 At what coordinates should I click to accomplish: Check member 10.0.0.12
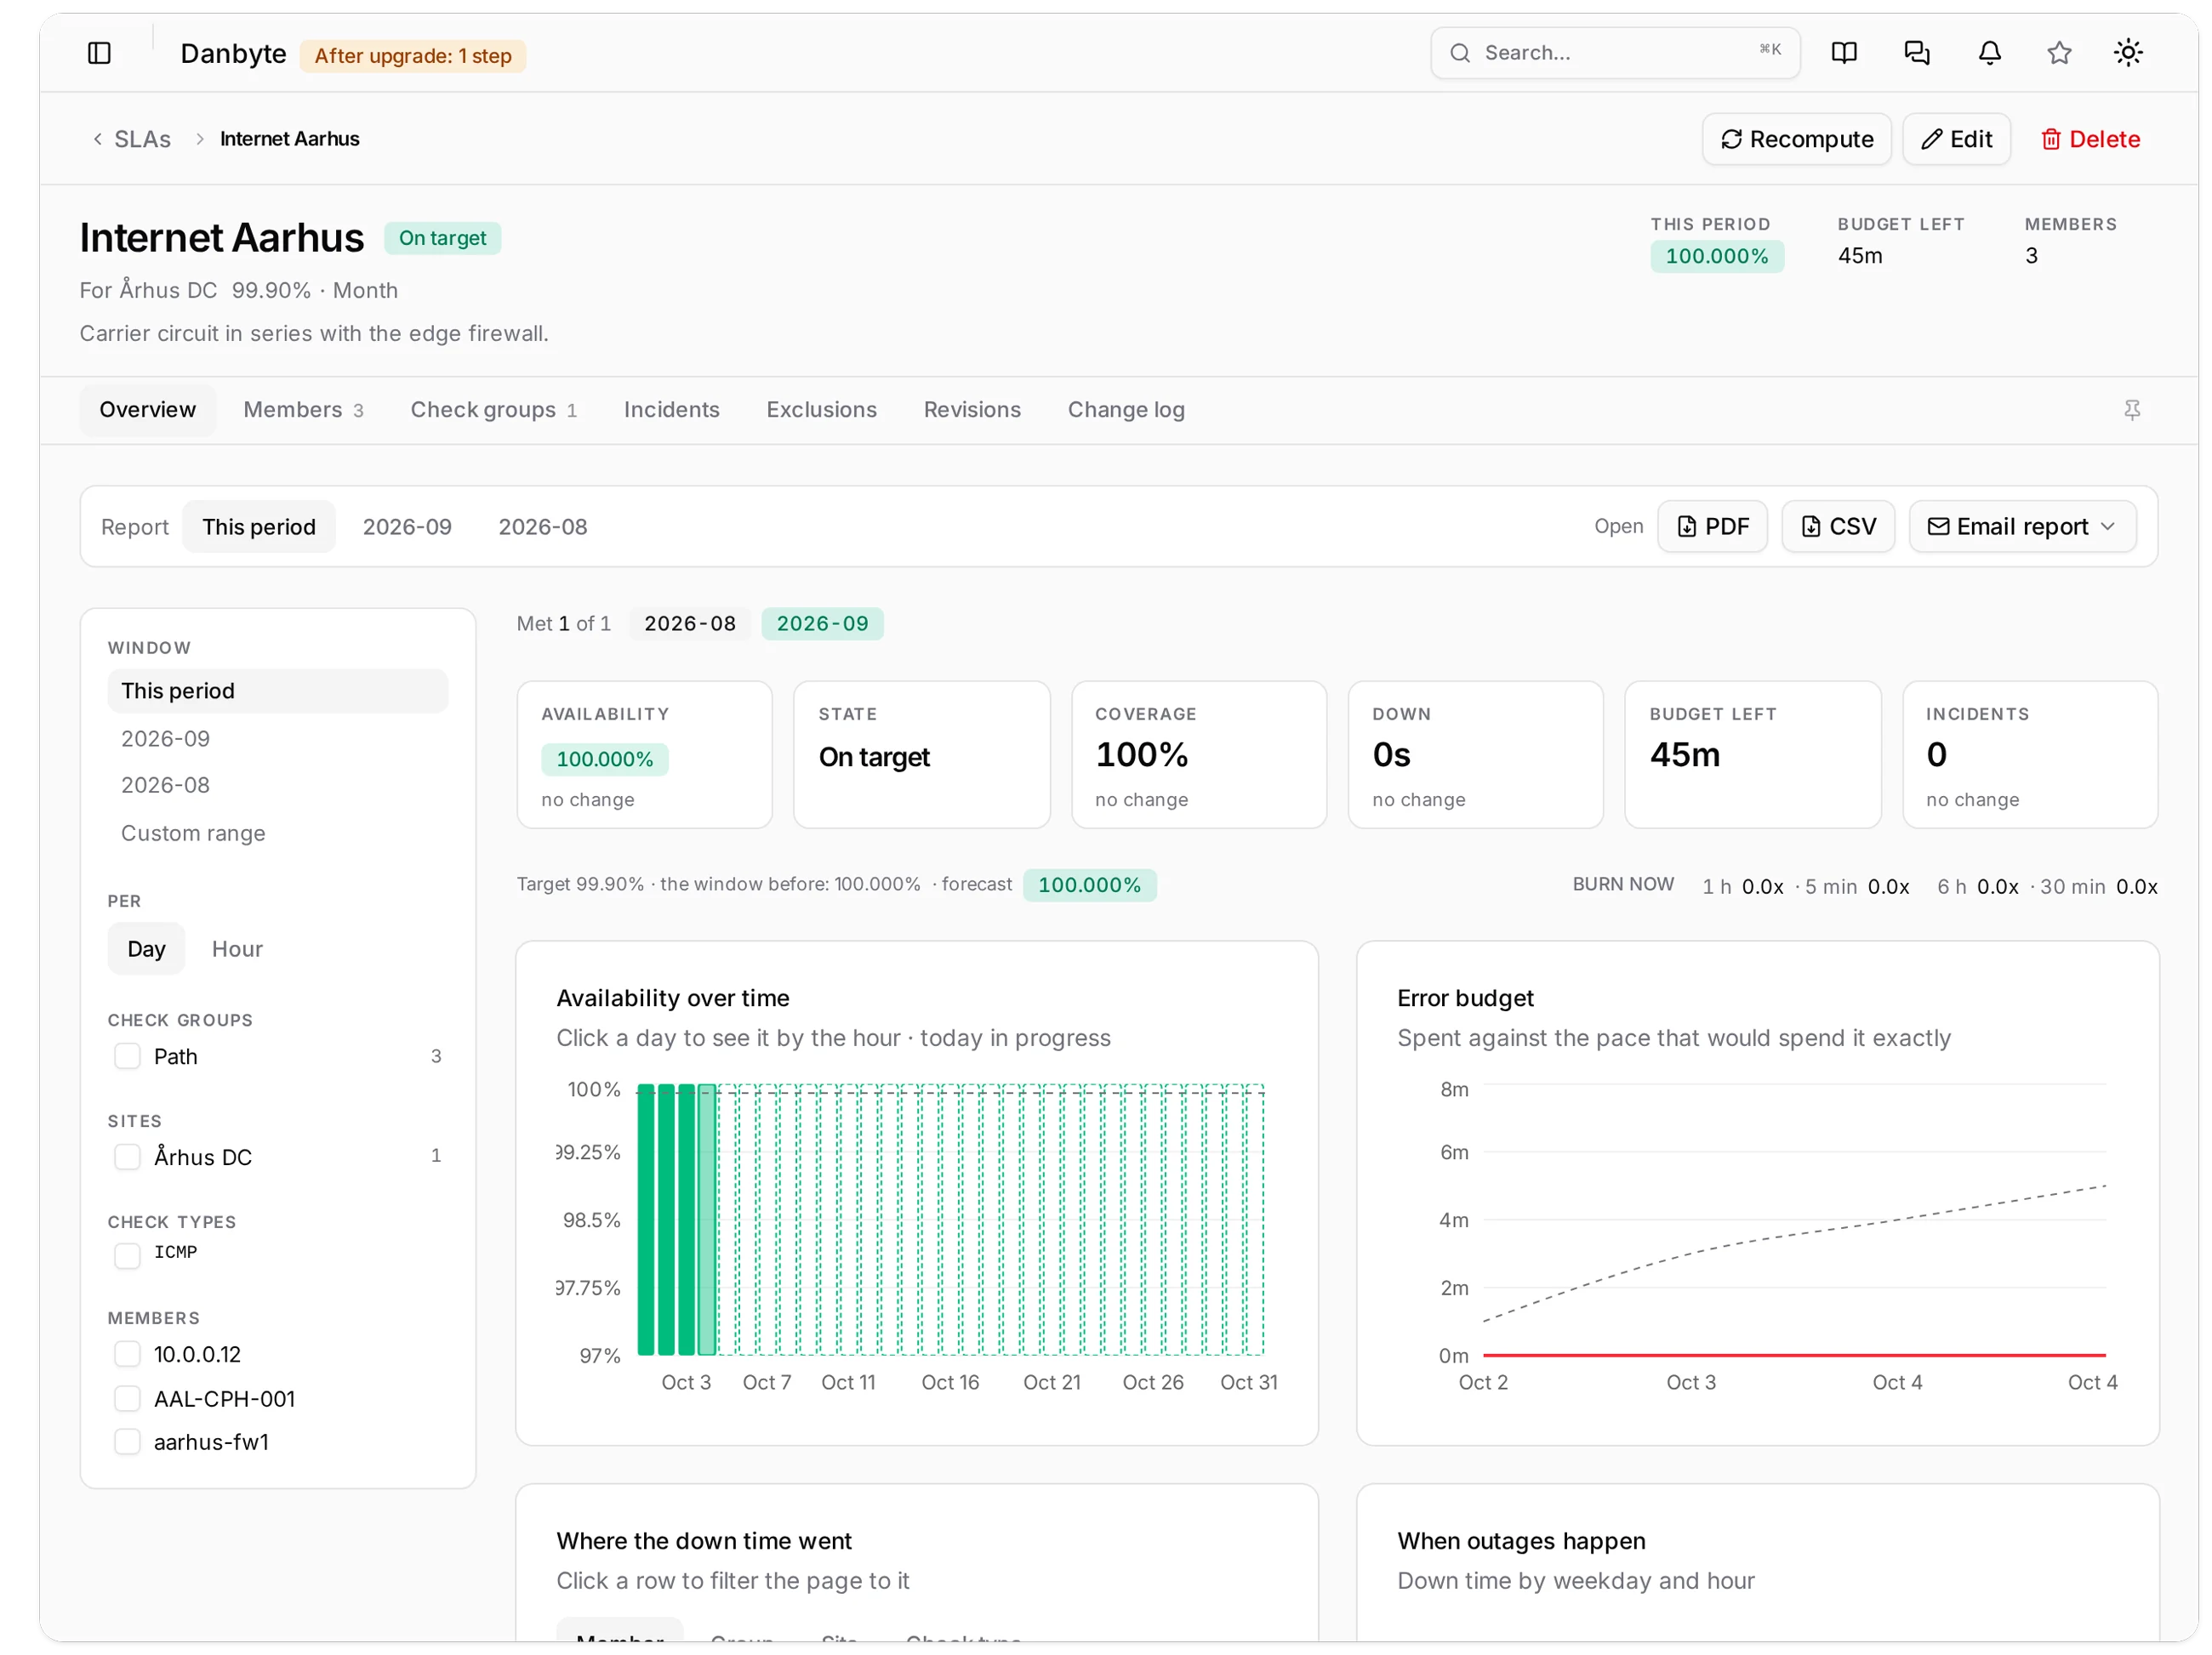[127, 1354]
